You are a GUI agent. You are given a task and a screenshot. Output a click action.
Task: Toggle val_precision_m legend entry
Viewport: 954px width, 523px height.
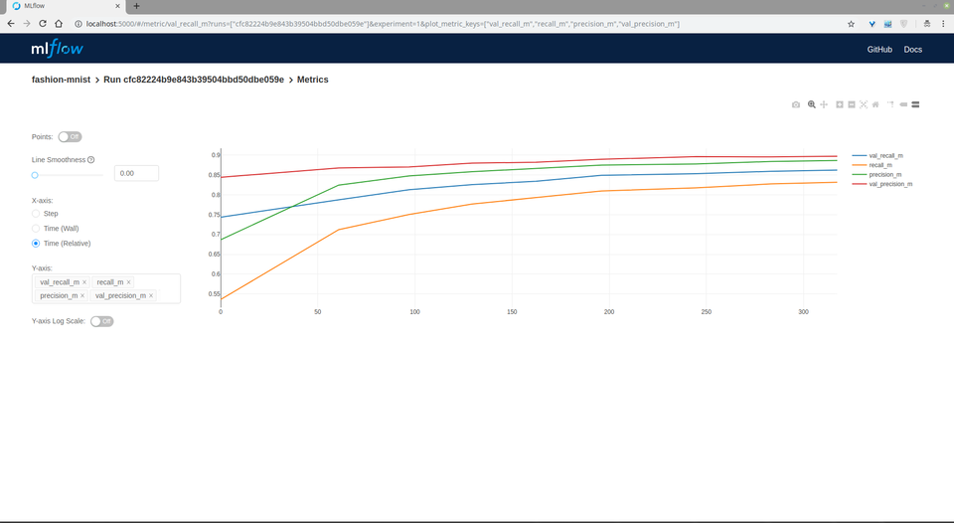[882, 184]
